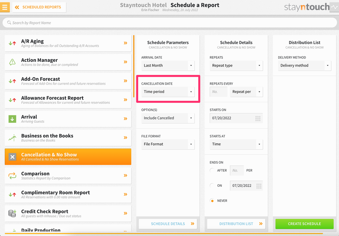Click the Add-On Forecast arrows icon
339x236 pixels.
[x=12, y=81]
